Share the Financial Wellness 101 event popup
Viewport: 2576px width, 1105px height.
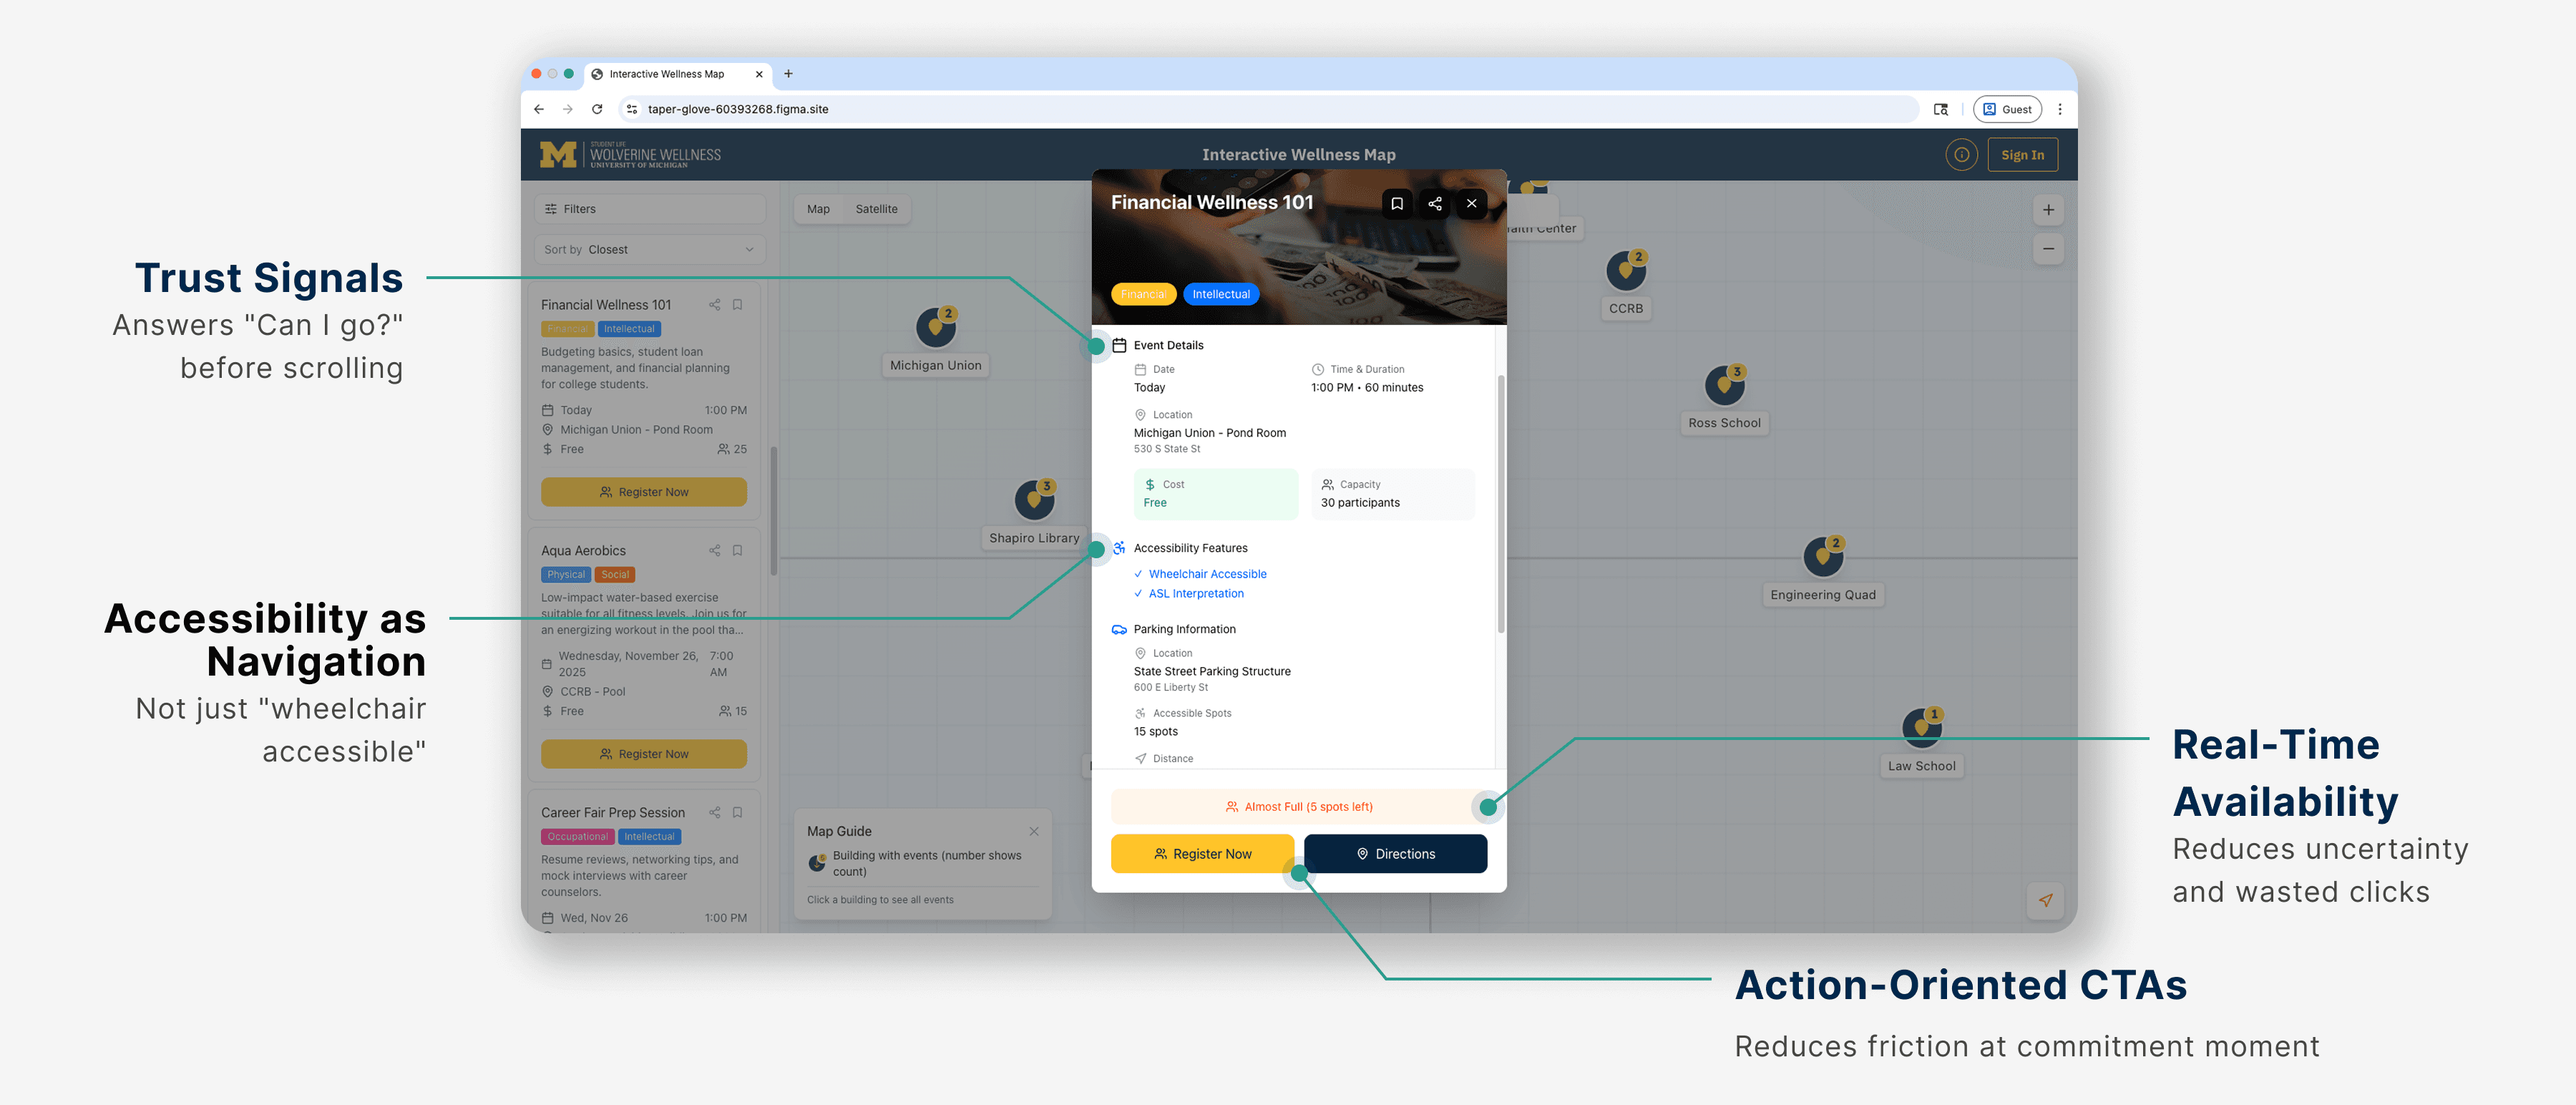(x=1434, y=203)
